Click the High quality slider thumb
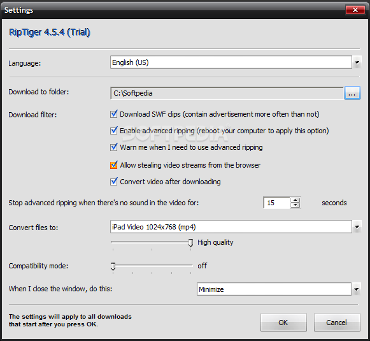 pos(190,243)
